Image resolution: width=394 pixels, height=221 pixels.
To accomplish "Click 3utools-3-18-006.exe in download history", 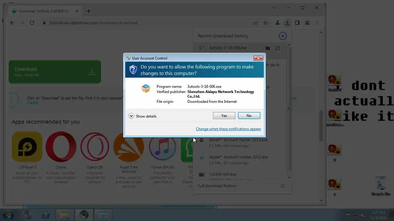I will tap(228, 48).
